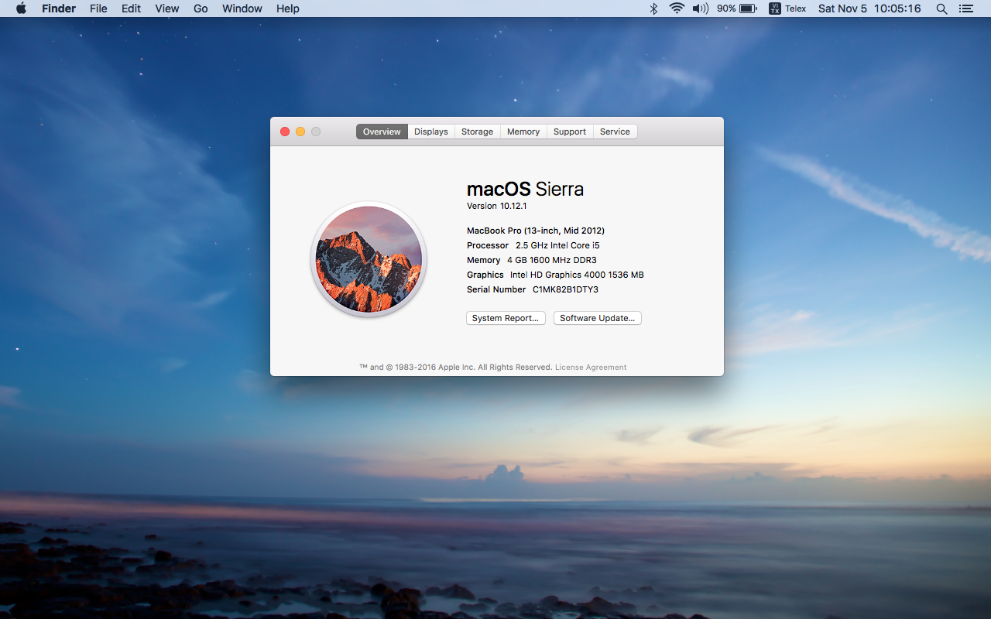991x619 pixels.
Task: Click the macOS Sierra mountain logo
Action: click(x=369, y=259)
